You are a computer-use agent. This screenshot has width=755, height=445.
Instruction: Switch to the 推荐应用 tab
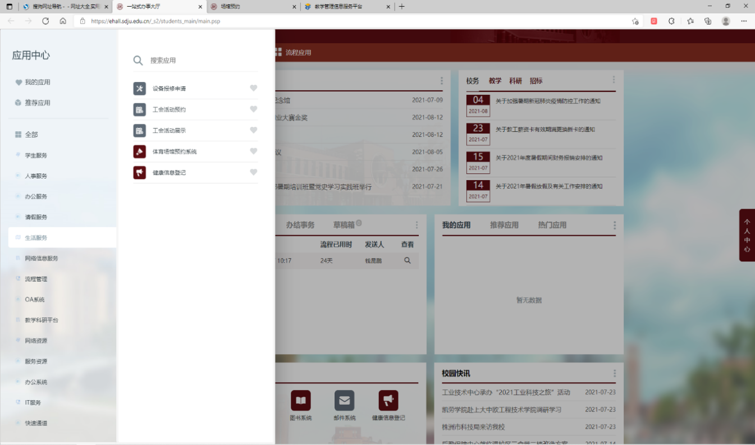coord(504,225)
